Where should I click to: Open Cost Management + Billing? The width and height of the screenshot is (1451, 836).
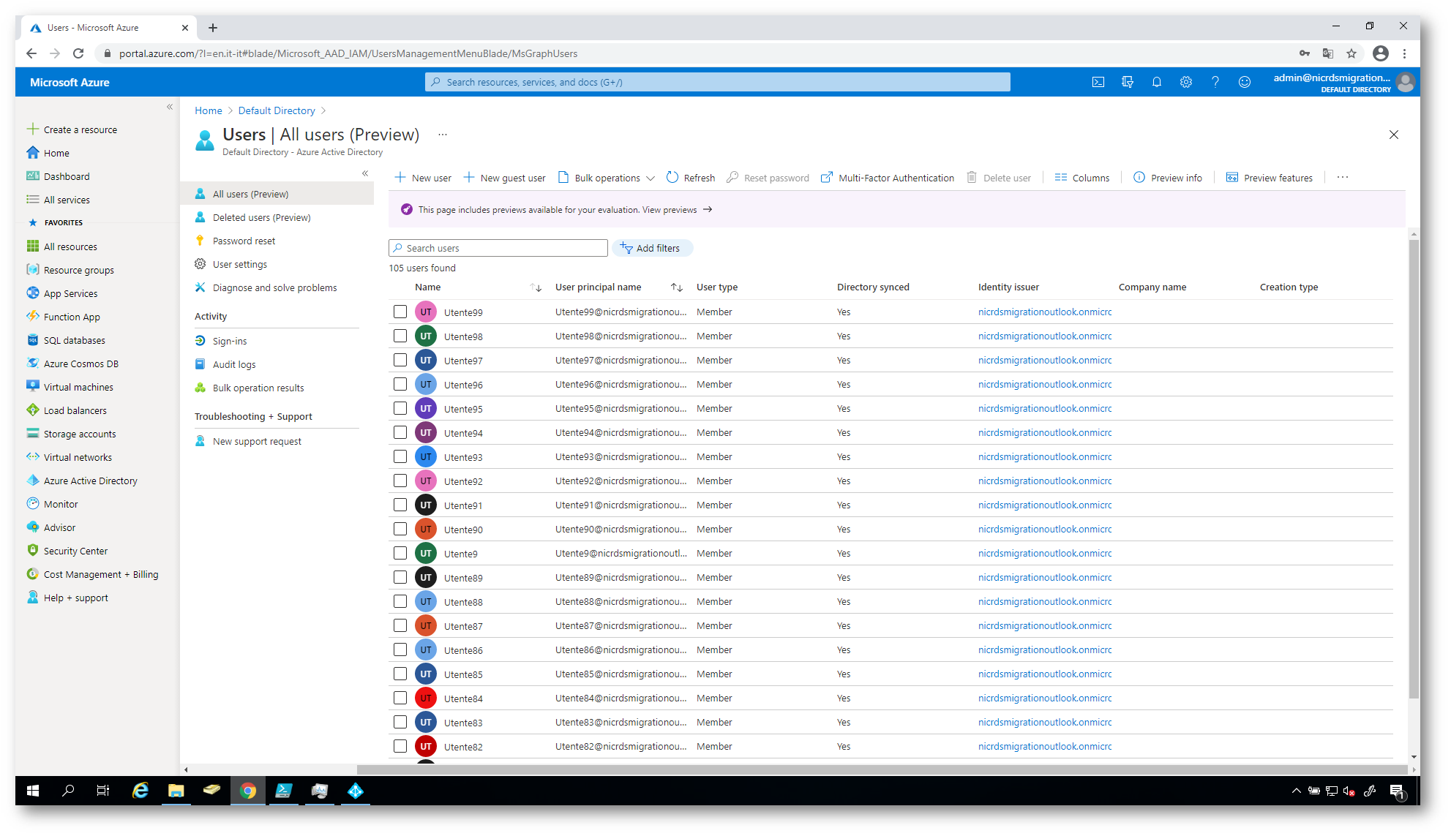100,574
